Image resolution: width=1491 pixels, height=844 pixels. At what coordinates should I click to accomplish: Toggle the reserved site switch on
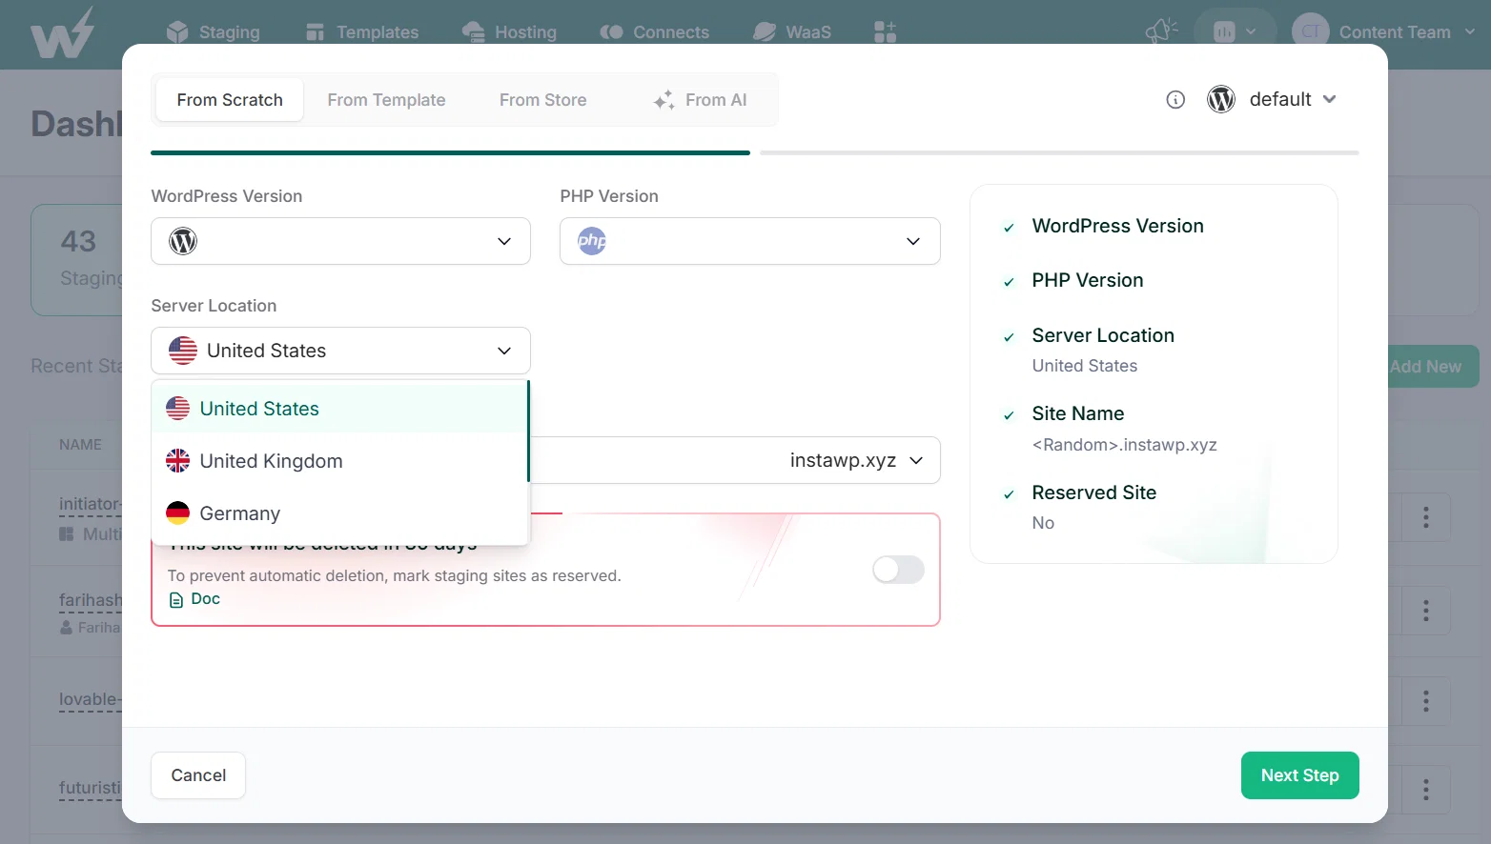[x=898, y=570]
